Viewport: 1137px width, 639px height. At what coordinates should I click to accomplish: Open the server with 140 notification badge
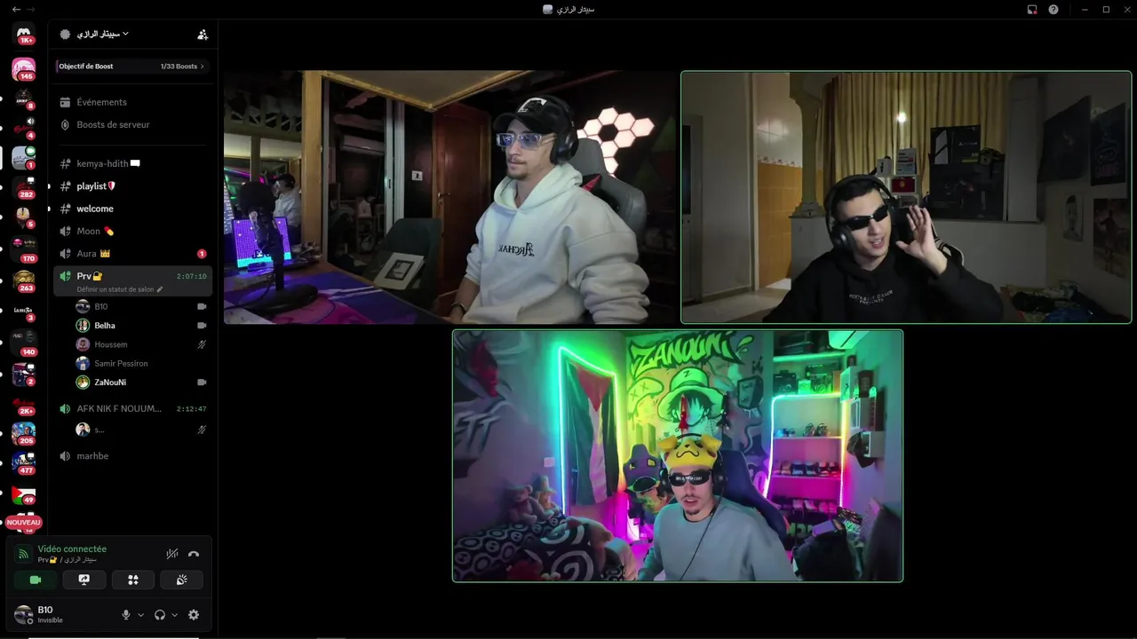(x=24, y=343)
